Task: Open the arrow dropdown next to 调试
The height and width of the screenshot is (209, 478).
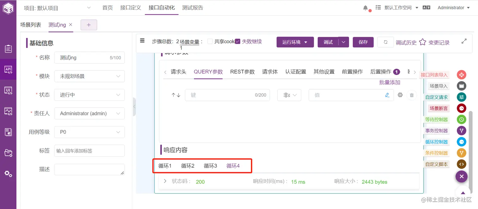Action: (x=344, y=42)
